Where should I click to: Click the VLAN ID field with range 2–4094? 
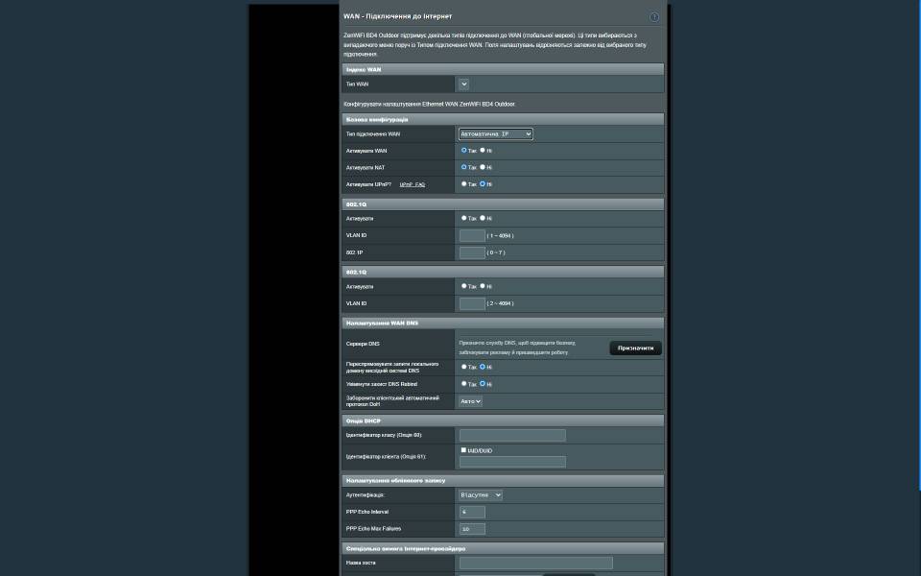472,303
